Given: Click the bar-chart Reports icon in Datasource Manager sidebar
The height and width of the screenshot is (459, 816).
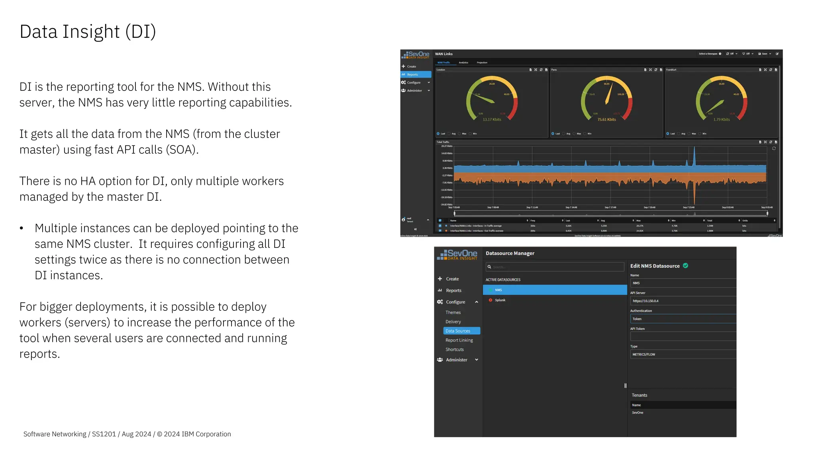Looking at the screenshot, I should pyautogui.click(x=440, y=290).
